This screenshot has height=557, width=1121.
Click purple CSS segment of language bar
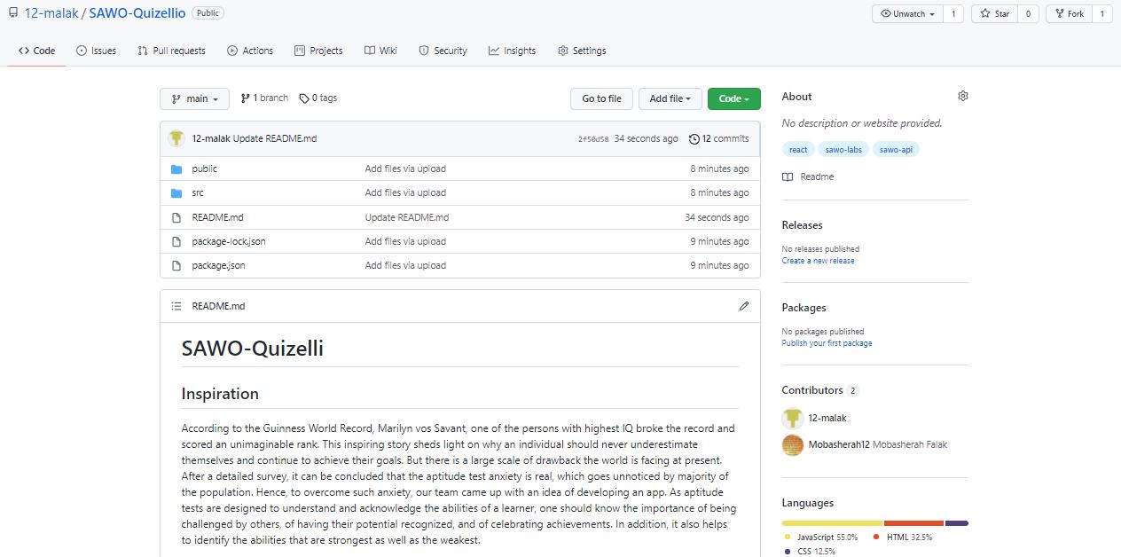pyautogui.click(x=957, y=523)
